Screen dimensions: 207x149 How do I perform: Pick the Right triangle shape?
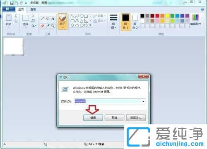[86, 21]
